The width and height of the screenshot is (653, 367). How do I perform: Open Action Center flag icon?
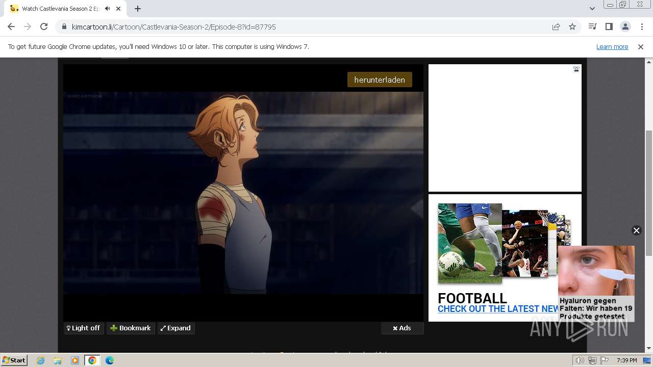tap(605, 360)
